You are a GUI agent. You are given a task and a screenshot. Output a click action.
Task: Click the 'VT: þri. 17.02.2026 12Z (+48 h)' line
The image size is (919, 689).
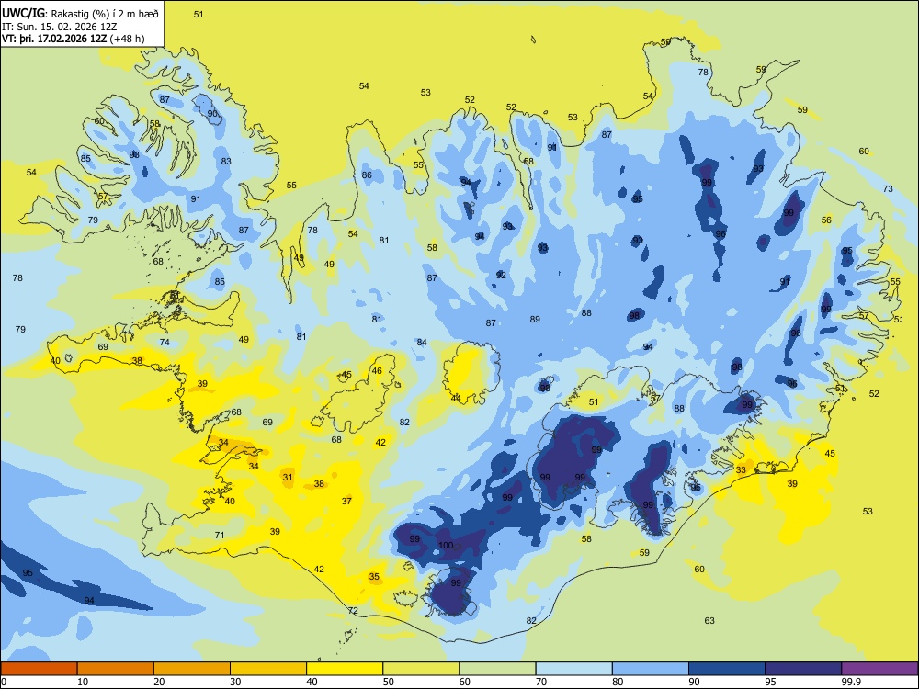(73, 39)
